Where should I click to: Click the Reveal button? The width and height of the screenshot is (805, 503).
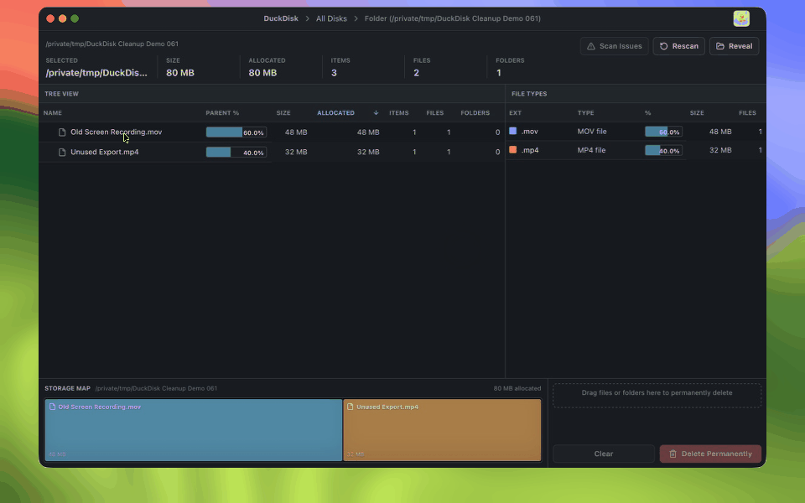(x=735, y=46)
